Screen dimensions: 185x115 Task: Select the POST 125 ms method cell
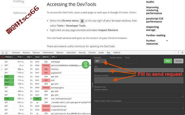point(9,84)
